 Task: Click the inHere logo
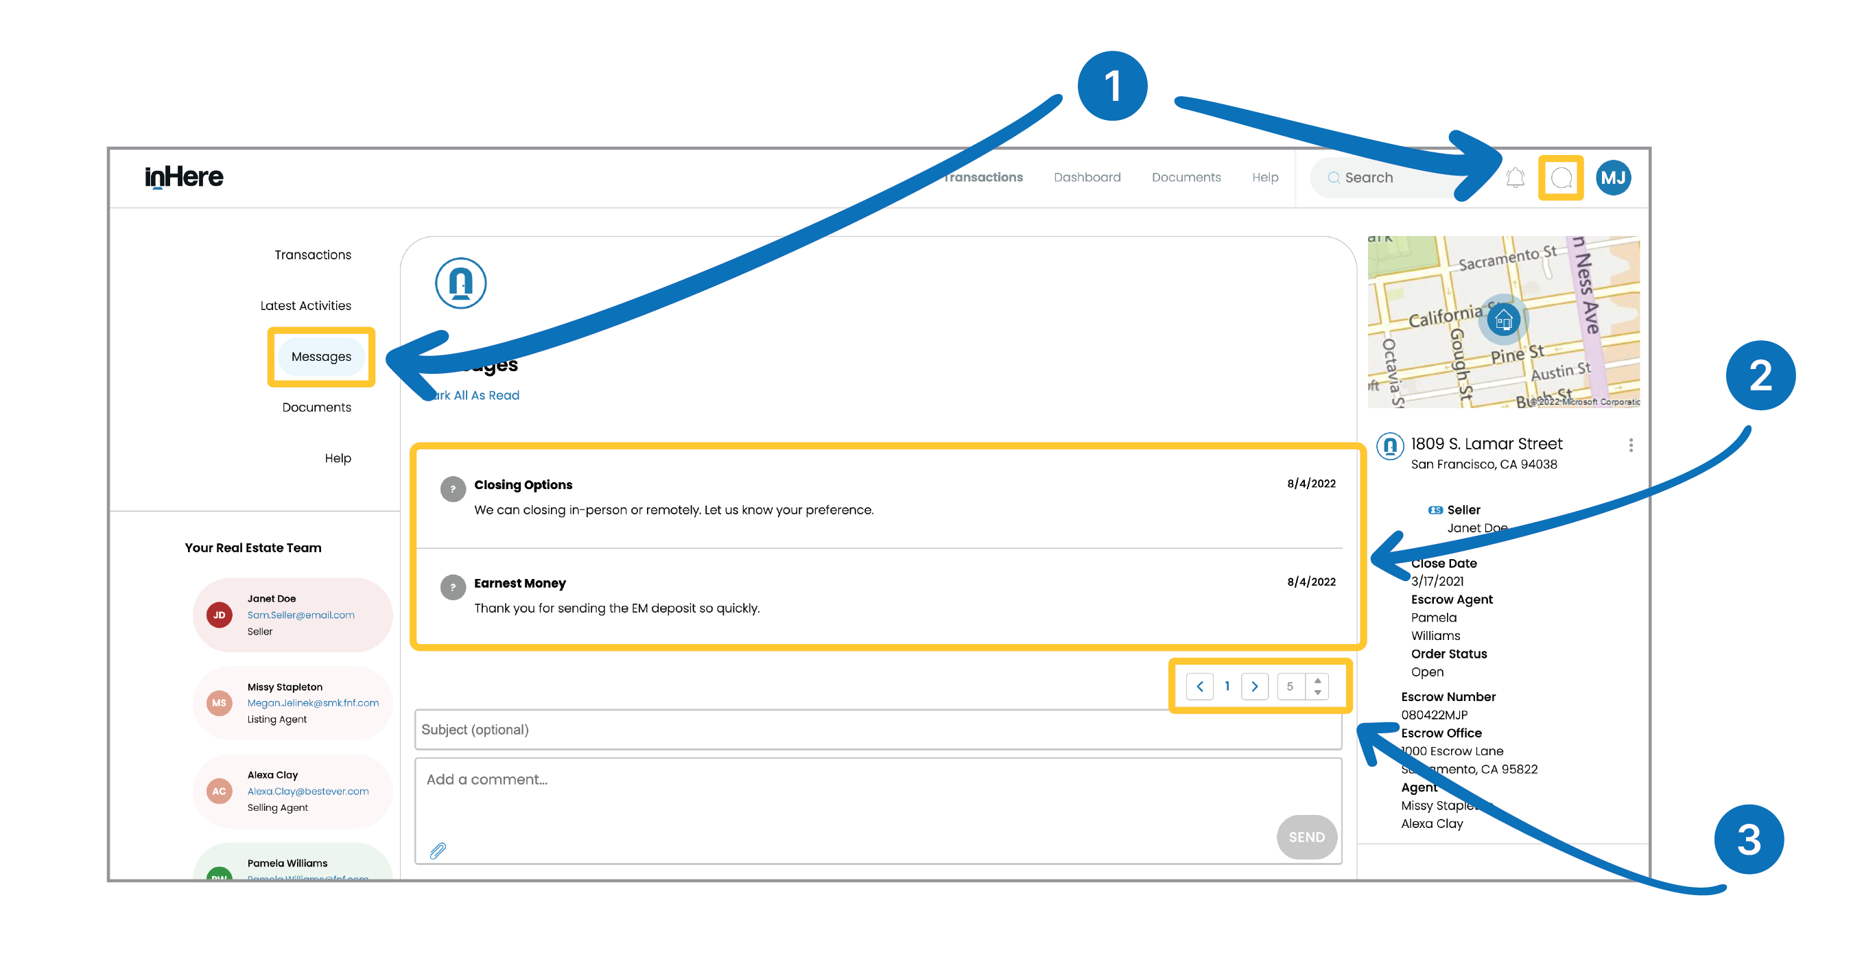tap(185, 177)
